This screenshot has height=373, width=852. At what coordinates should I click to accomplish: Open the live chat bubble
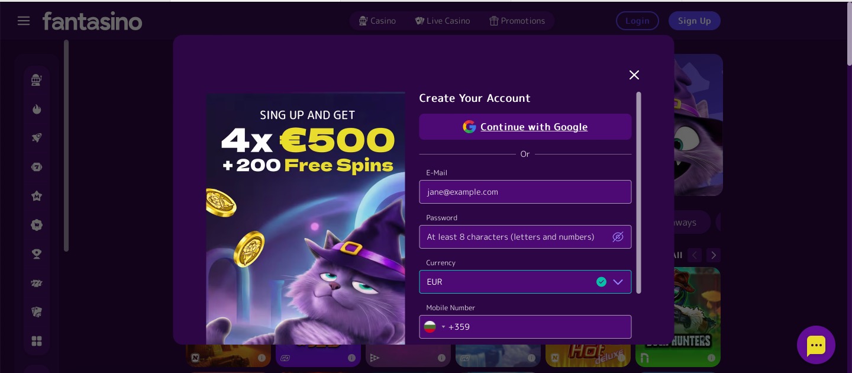pyautogui.click(x=816, y=345)
